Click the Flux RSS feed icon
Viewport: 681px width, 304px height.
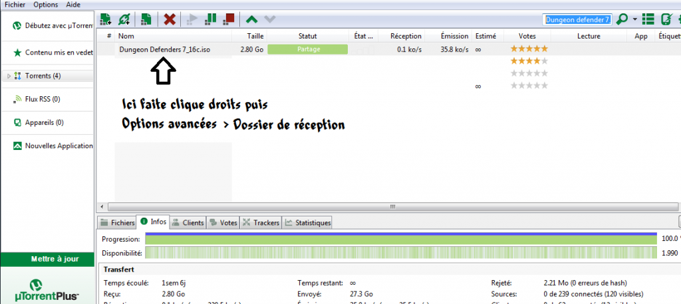point(17,100)
